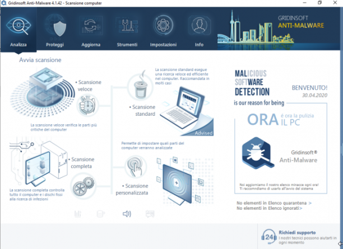Start Scansione completa
Viewport: 343px width, 249px height.
(81, 163)
